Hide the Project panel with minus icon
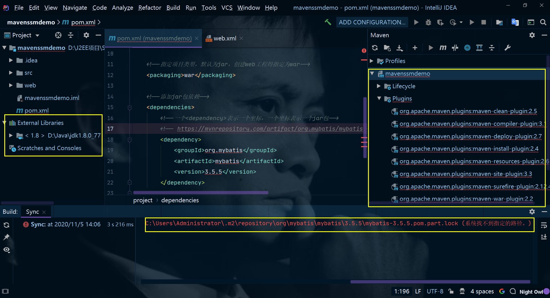 98,35
